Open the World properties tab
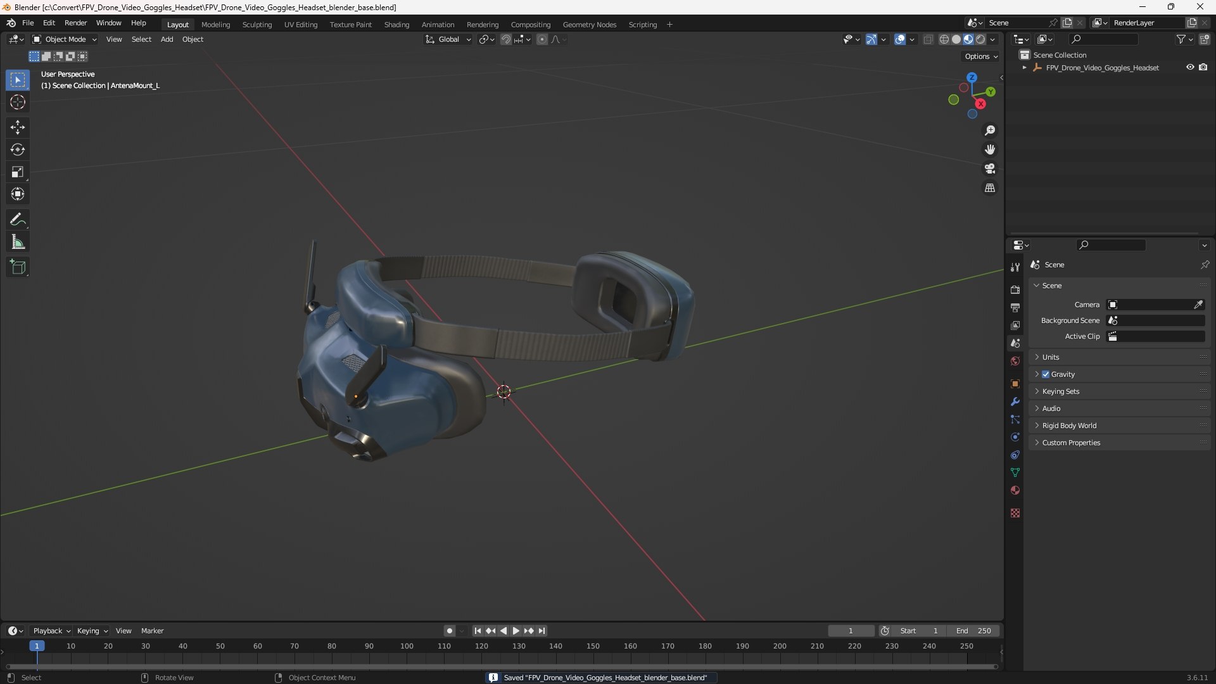 [1015, 361]
